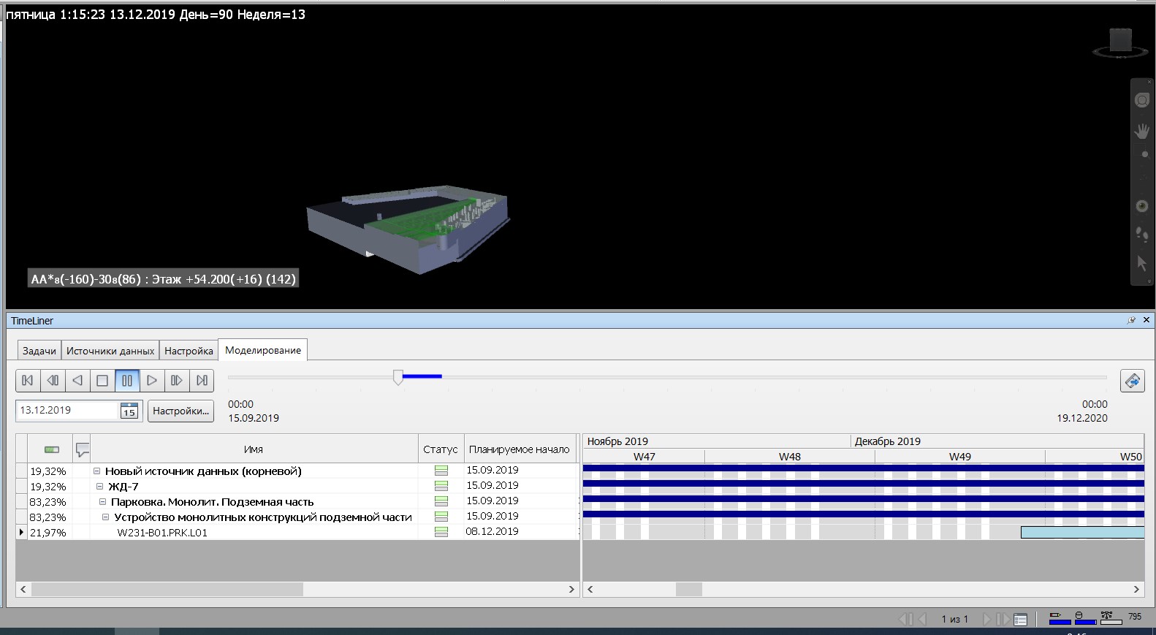The image size is (1156, 635).
Task: Go to the next sheet arrow
Action: click(987, 620)
